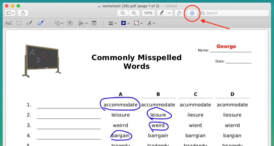
Task: Click the red name text George
Action: [226, 47]
